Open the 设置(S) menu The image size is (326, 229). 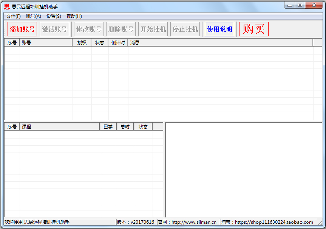point(54,16)
